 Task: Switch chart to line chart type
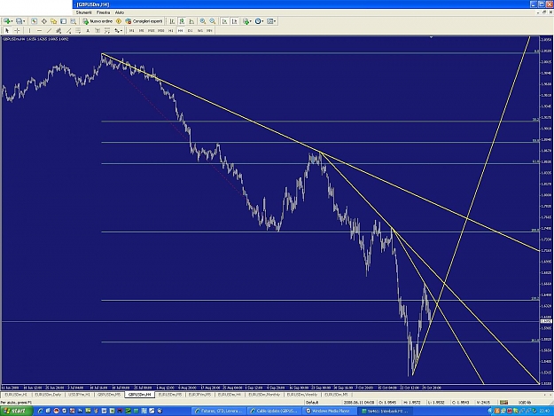(191, 21)
